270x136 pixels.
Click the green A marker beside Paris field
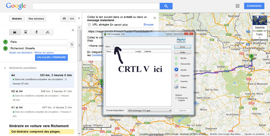pyautogui.click(x=5, y=42)
